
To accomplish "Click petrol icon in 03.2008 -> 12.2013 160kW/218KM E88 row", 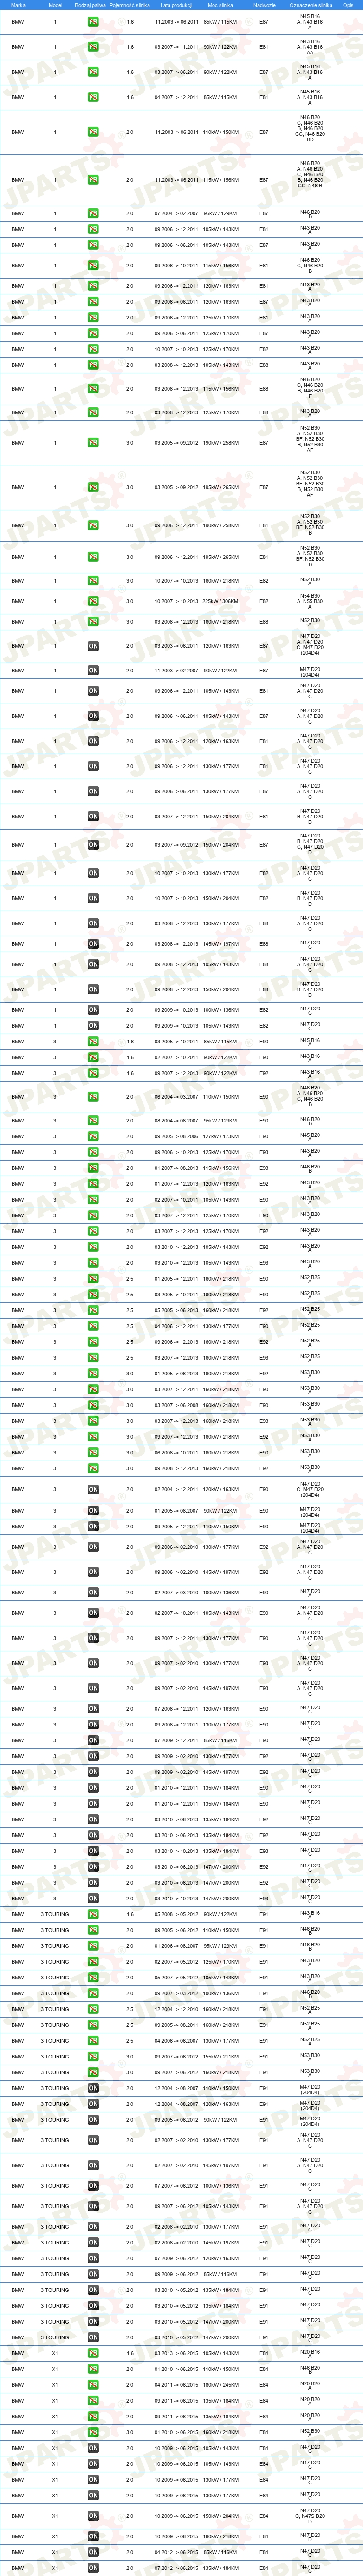I will (93, 621).
